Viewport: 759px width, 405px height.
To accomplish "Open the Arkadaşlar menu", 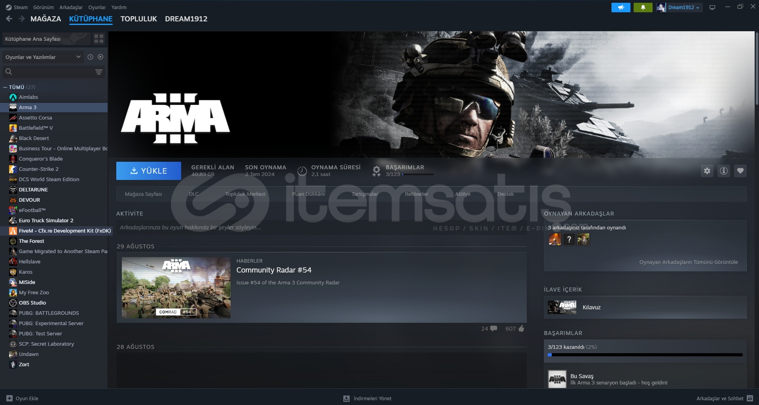I will pos(71,7).
